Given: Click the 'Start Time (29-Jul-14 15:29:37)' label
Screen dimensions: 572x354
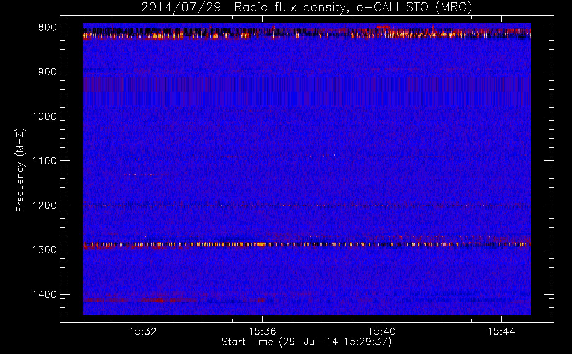Looking at the screenshot, I should (x=307, y=342).
